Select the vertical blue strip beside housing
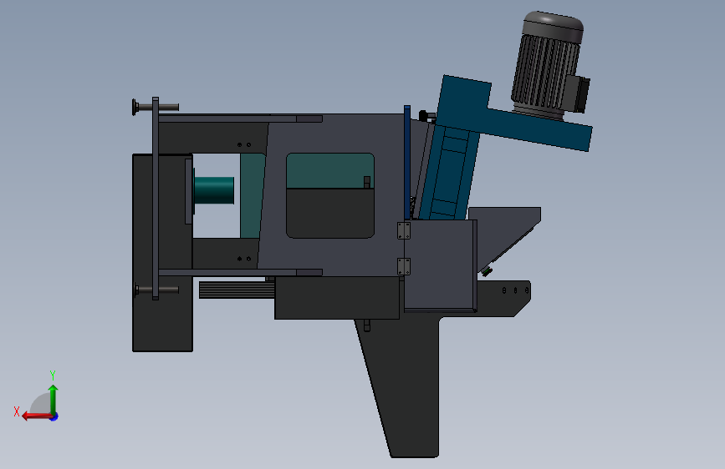 coord(407,163)
